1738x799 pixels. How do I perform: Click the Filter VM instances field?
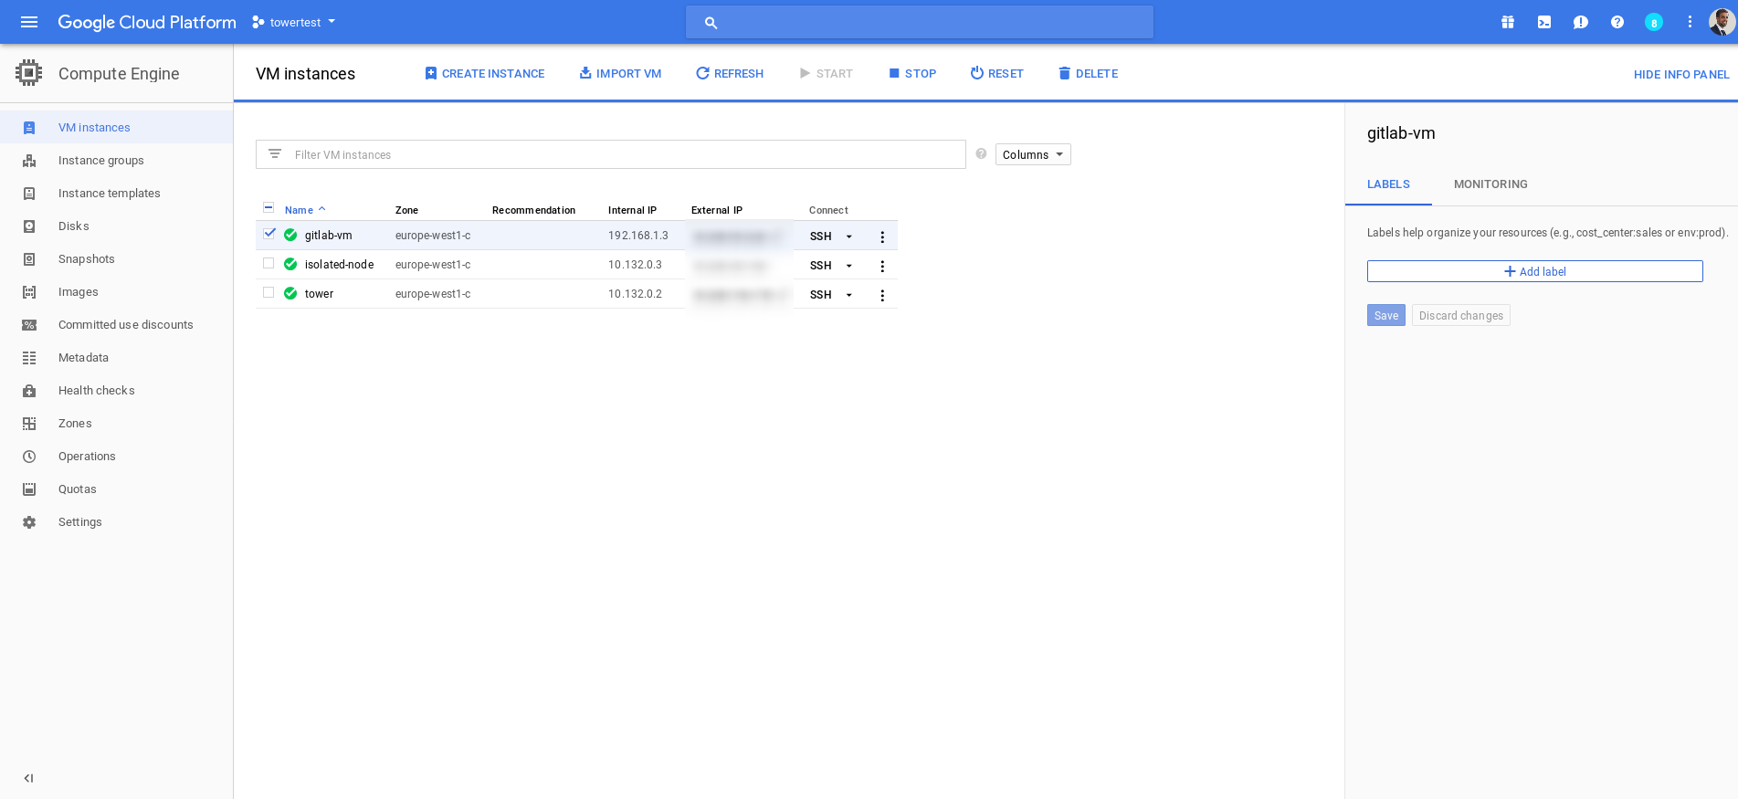621,154
